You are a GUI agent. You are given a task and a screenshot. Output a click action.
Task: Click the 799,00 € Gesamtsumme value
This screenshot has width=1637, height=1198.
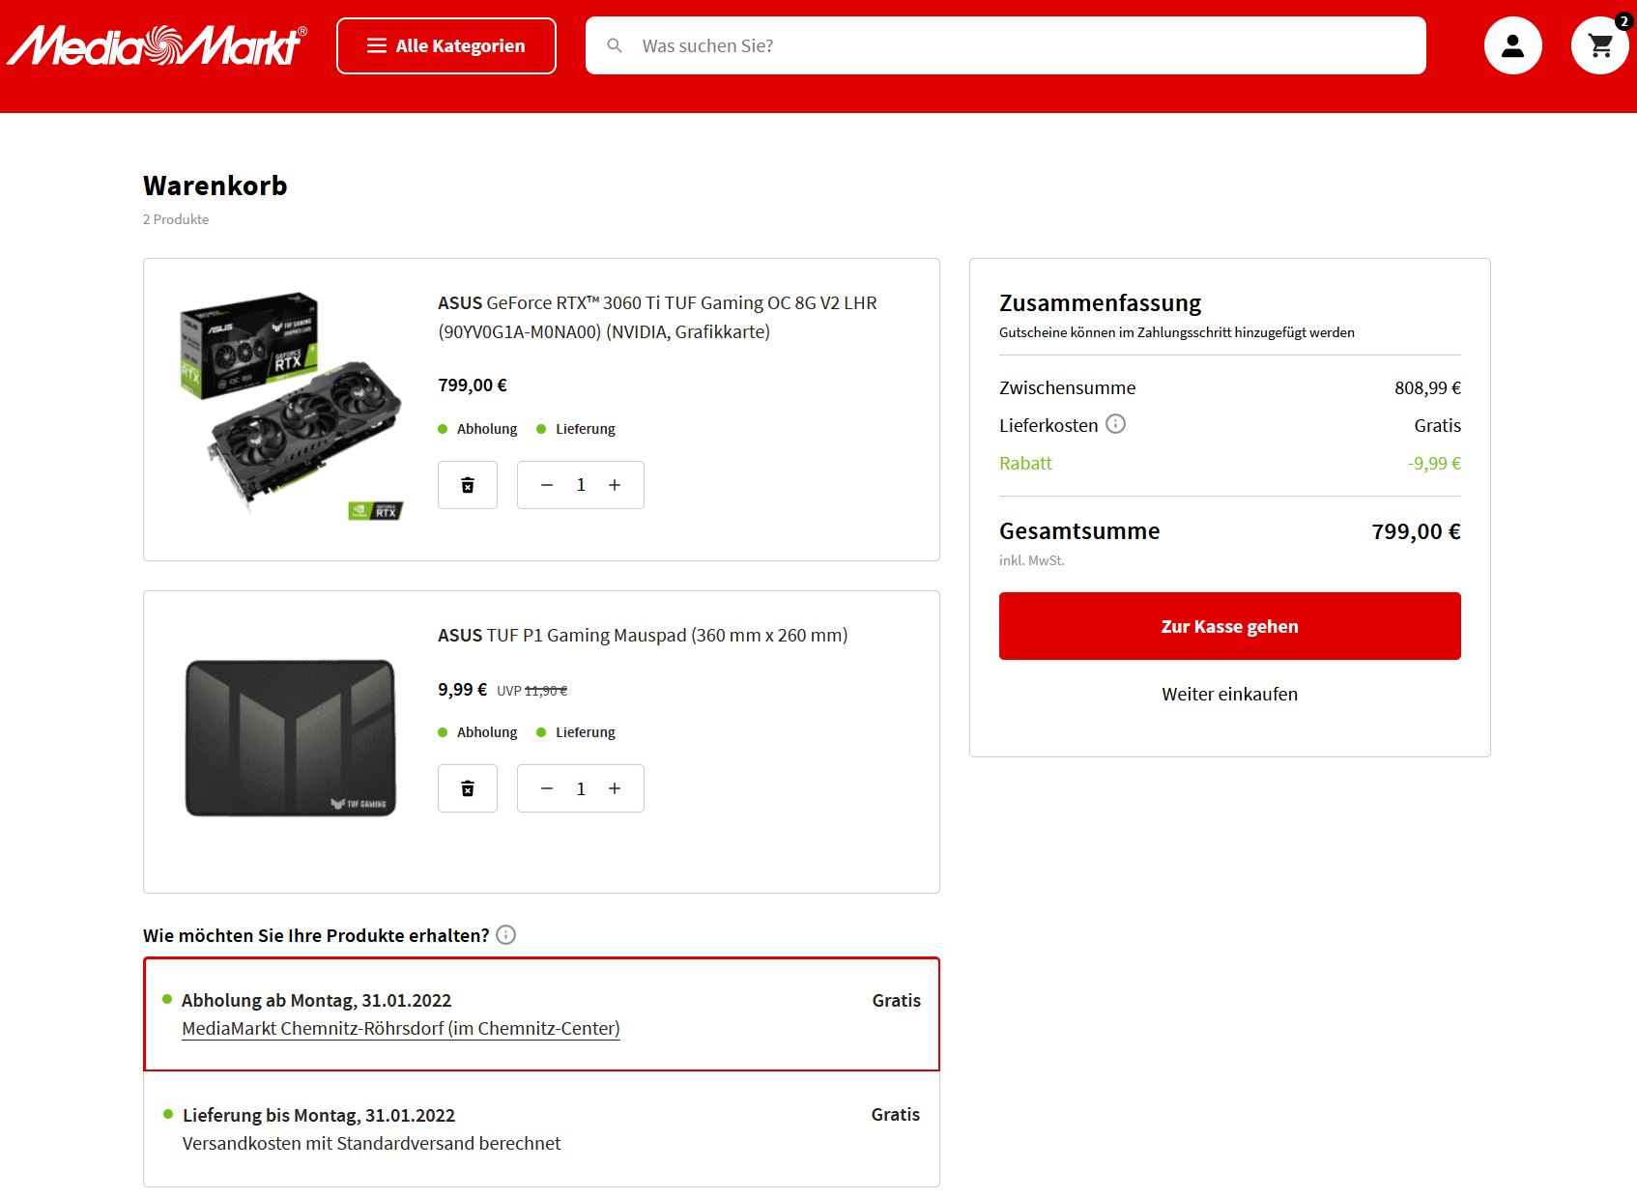click(1417, 531)
